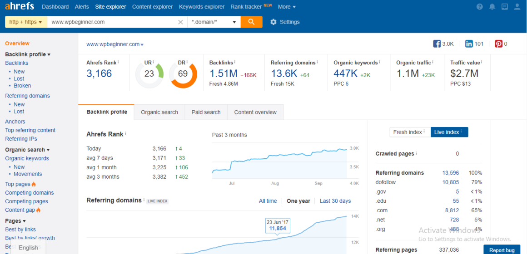Click info icon beside Organic keywords metric
The image size is (527, 254).
pos(379,63)
